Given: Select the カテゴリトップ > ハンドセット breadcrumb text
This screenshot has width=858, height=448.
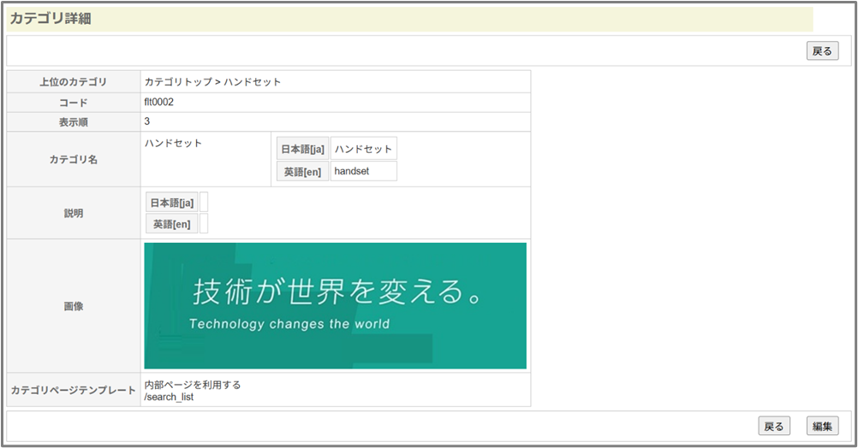Looking at the screenshot, I should (212, 82).
